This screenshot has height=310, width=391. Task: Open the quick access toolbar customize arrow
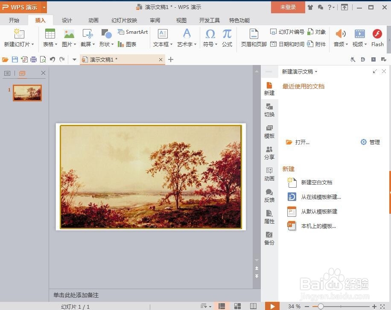[74, 59]
